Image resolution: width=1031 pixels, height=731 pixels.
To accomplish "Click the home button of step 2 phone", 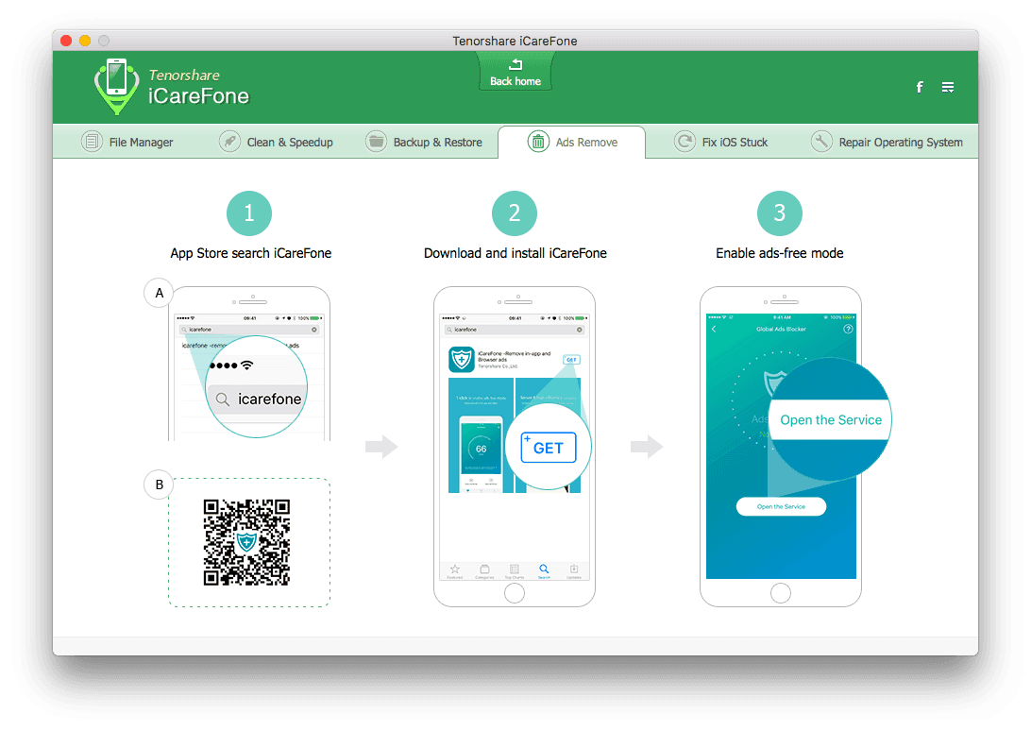I will [515, 593].
